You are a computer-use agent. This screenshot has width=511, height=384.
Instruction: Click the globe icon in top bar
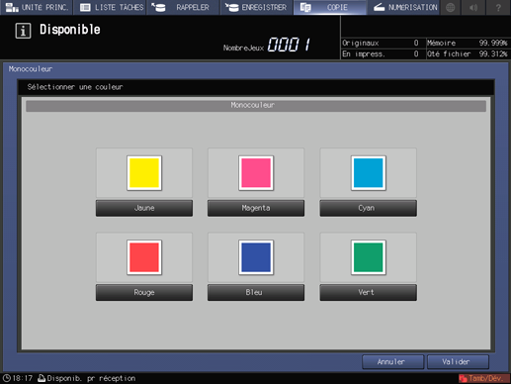point(451,7)
